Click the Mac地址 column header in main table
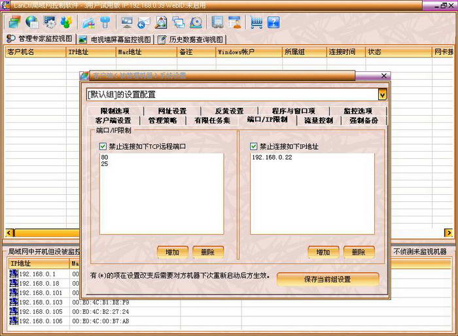 (x=147, y=52)
